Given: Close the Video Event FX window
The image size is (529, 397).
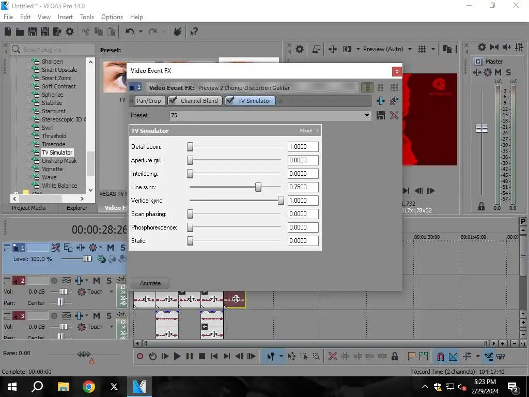Looking at the screenshot, I should point(397,71).
